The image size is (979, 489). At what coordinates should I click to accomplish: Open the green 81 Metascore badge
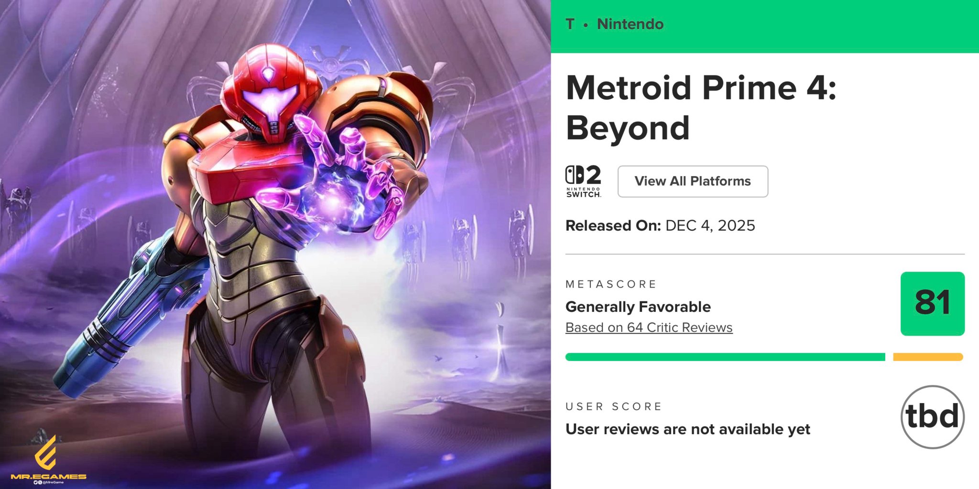click(x=932, y=304)
